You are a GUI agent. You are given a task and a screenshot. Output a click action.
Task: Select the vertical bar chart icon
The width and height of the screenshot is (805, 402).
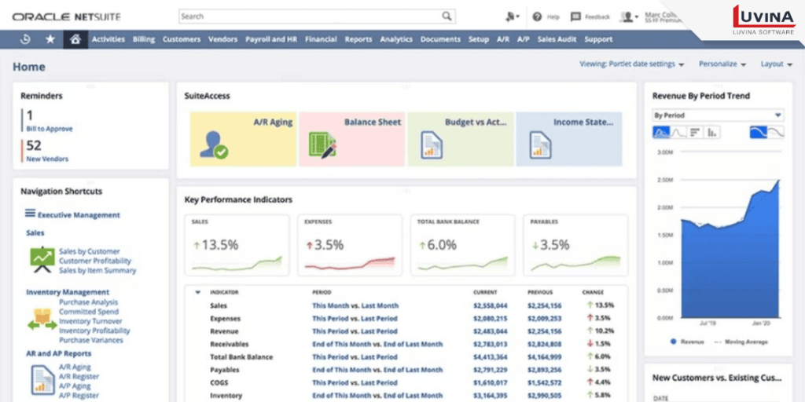[x=713, y=133]
